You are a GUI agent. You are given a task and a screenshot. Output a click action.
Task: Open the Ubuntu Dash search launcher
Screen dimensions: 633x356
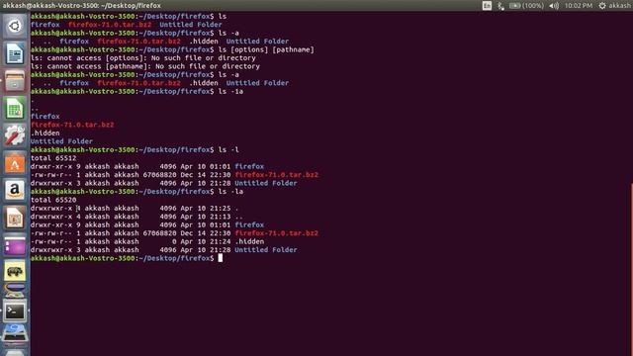[15, 27]
